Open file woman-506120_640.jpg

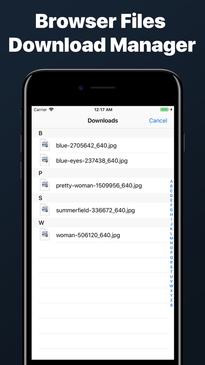(102, 235)
